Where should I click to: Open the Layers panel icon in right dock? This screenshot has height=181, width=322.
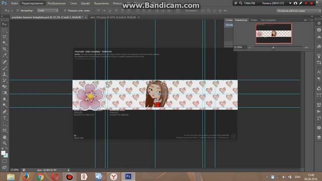318,137
